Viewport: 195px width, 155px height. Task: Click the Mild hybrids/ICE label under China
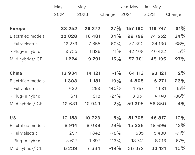point(26,104)
